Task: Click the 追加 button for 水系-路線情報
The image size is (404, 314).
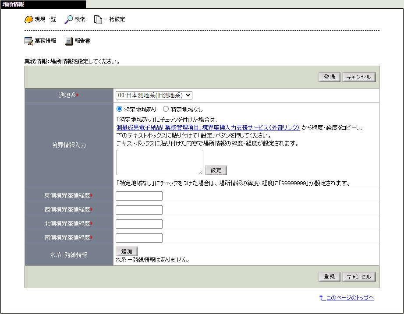Action: pos(127,251)
